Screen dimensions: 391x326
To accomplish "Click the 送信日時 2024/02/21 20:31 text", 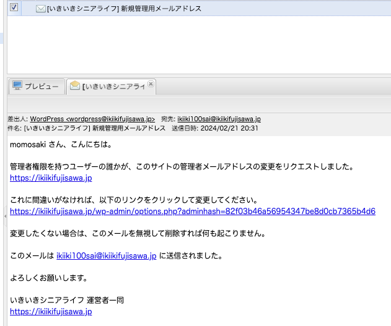I will [215, 128].
